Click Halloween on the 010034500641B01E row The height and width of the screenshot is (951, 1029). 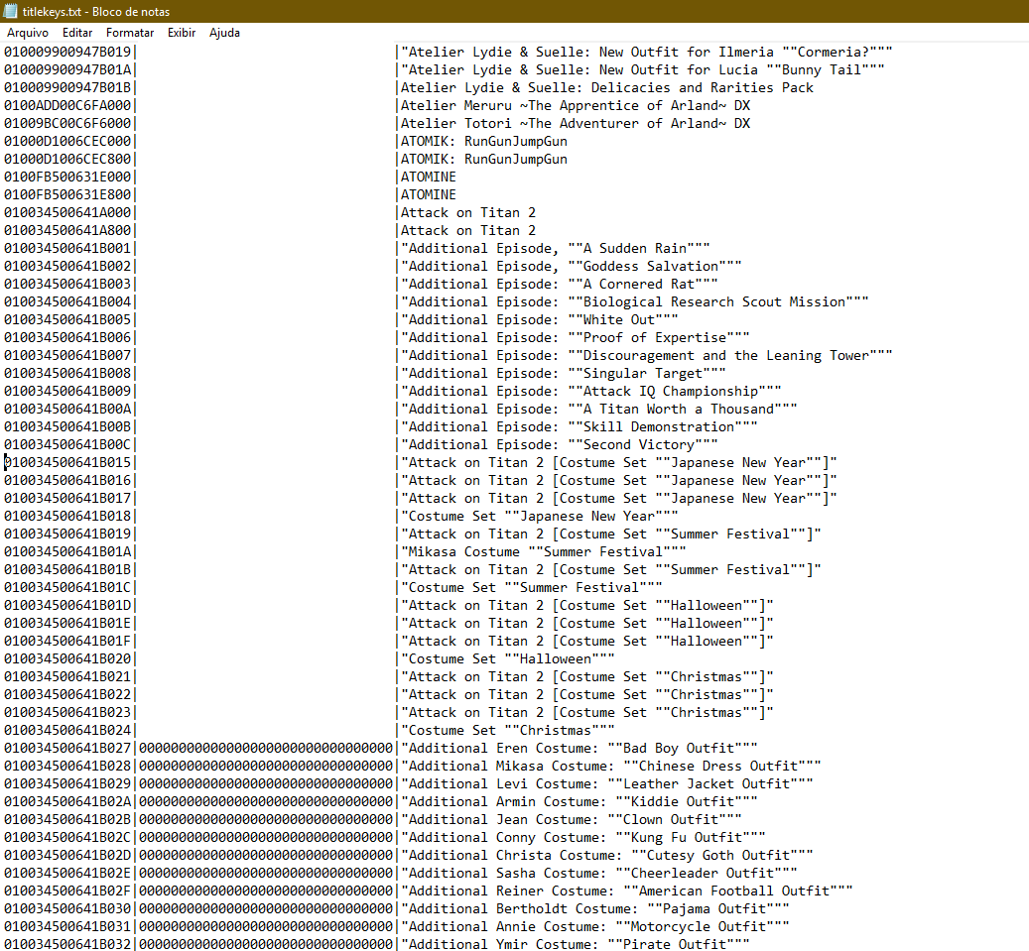[x=707, y=623]
